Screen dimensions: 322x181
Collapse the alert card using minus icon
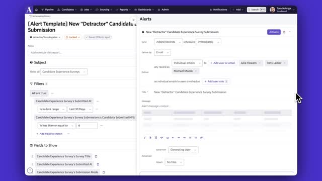point(290,32)
